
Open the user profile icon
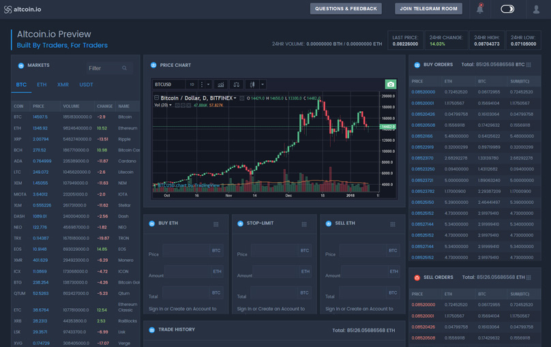point(536,9)
